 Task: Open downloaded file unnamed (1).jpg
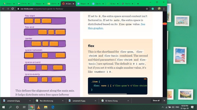(79, 101)
